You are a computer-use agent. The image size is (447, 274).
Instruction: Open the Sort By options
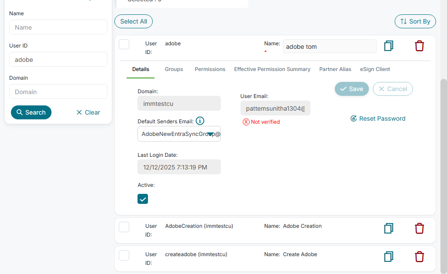pos(415,21)
